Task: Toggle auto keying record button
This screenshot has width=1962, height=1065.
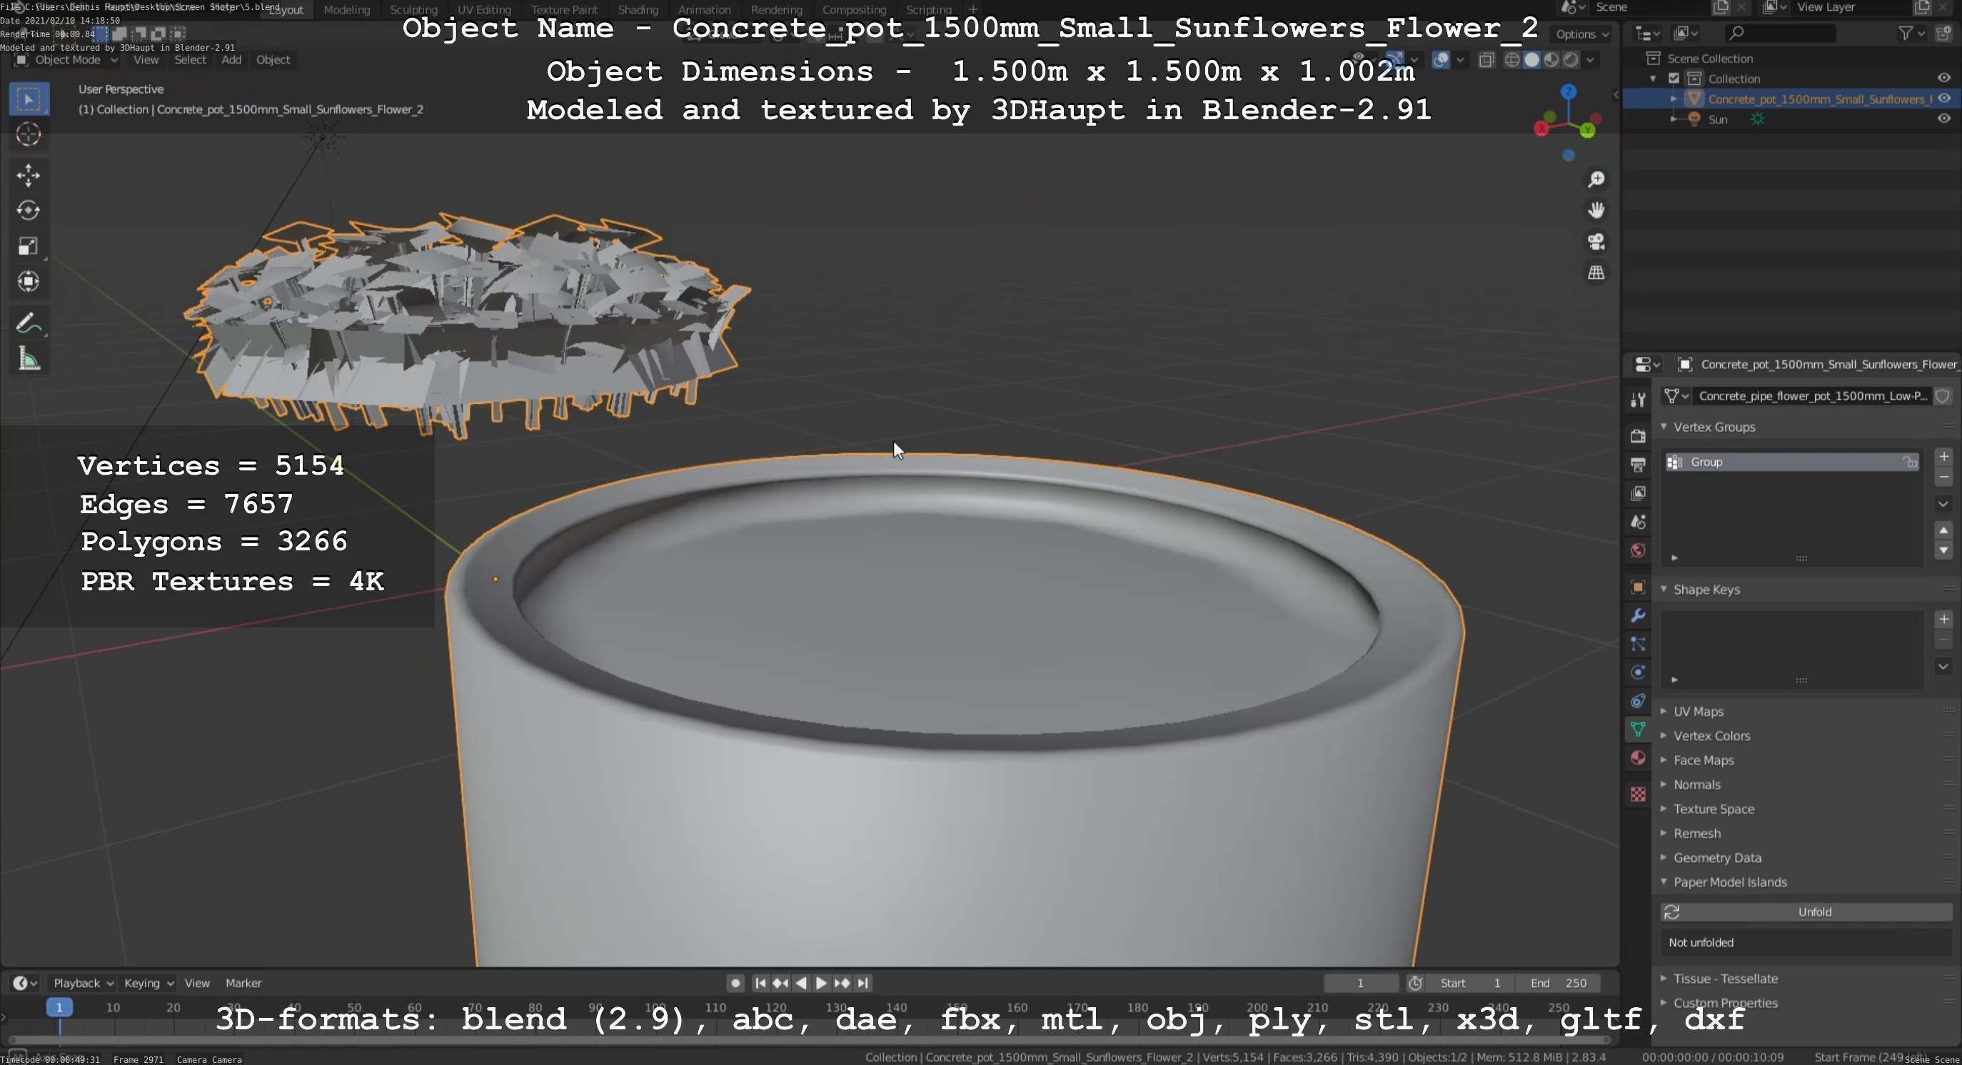Action: coord(735,983)
